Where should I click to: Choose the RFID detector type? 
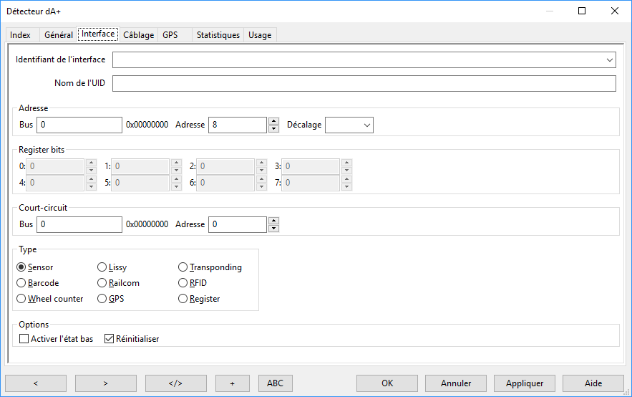coord(183,283)
